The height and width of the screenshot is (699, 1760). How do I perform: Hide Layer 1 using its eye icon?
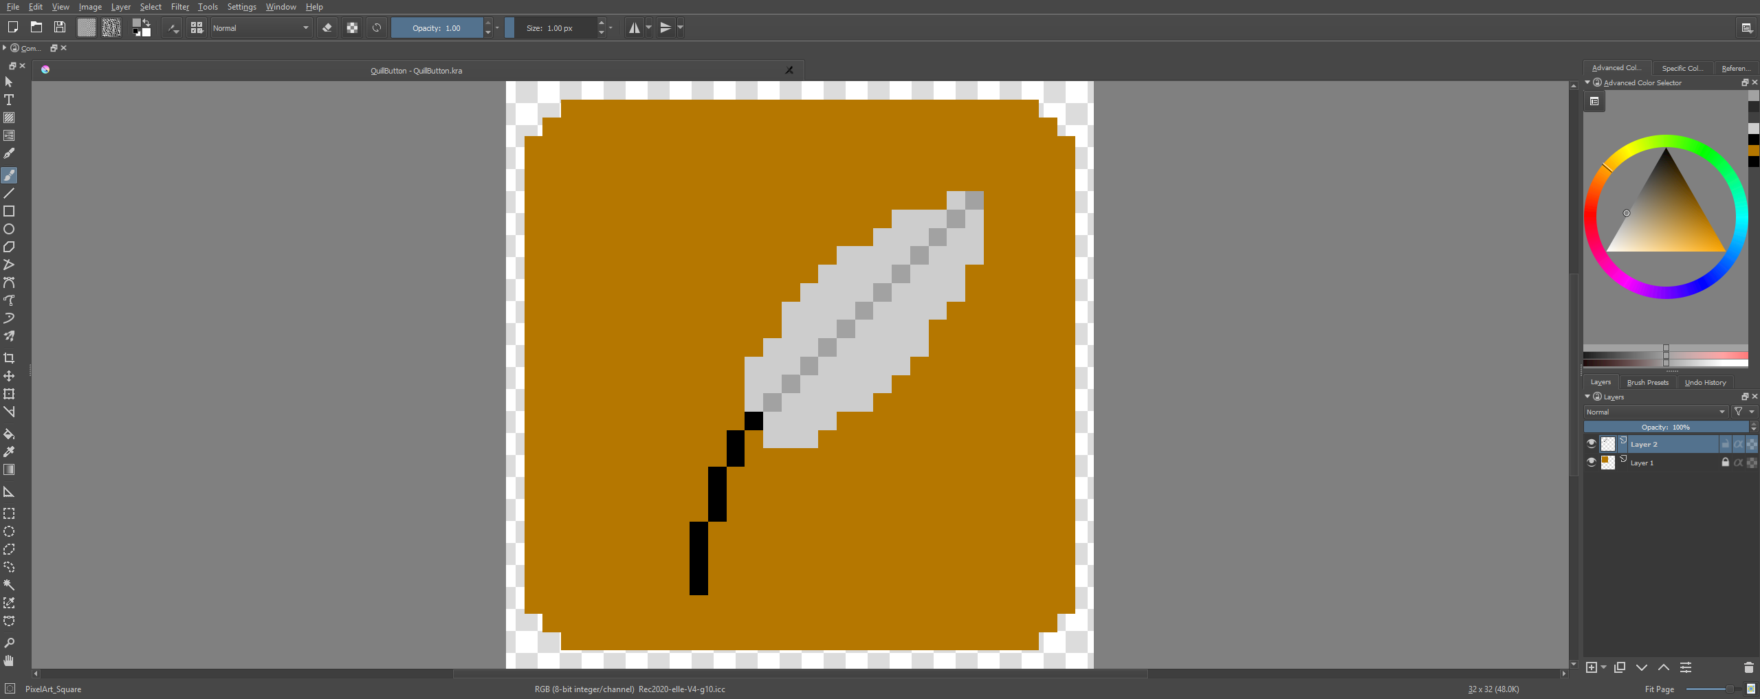1591,462
